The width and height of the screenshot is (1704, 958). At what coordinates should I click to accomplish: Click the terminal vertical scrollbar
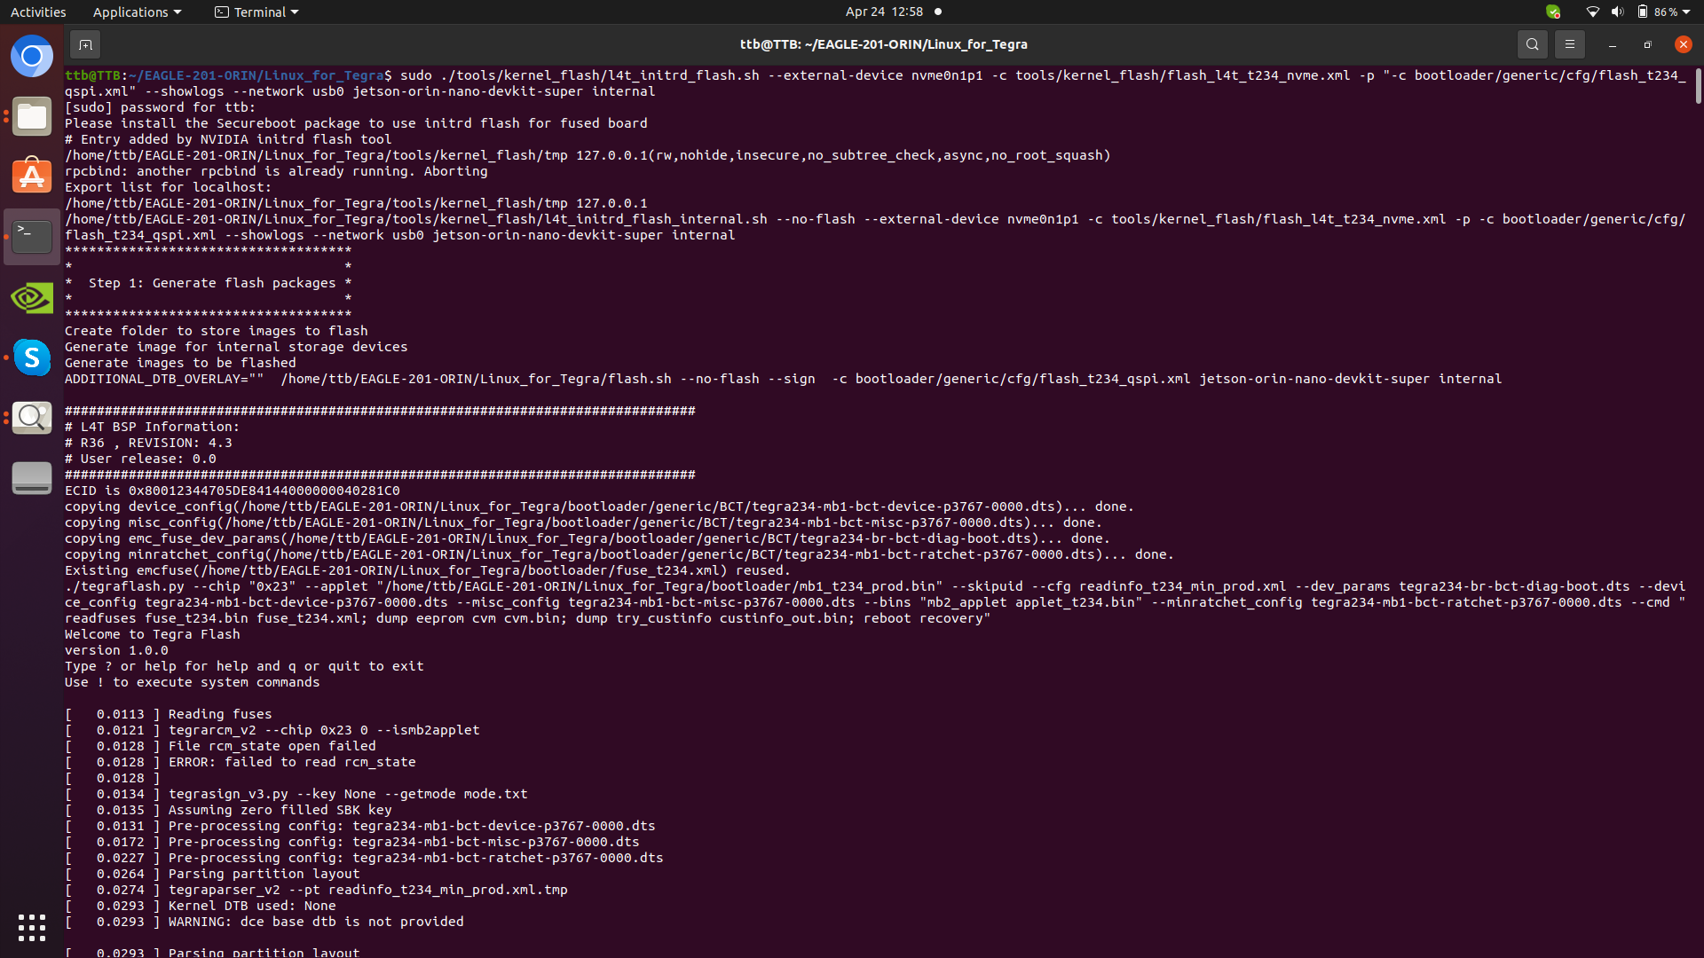pos(1698,87)
